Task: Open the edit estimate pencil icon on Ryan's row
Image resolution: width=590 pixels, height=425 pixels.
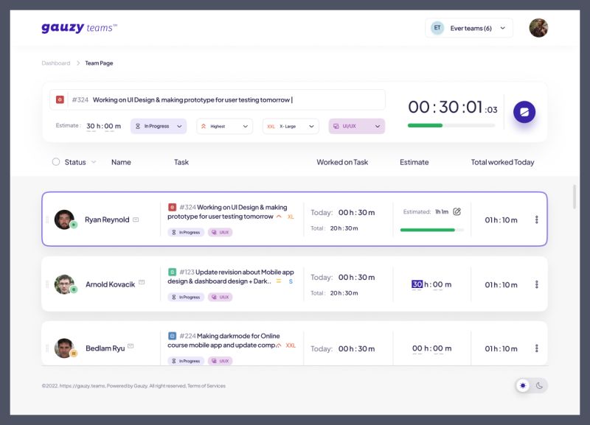Action: [456, 211]
